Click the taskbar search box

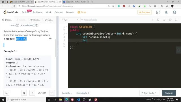pyautogui.click(x=26, y=99)
